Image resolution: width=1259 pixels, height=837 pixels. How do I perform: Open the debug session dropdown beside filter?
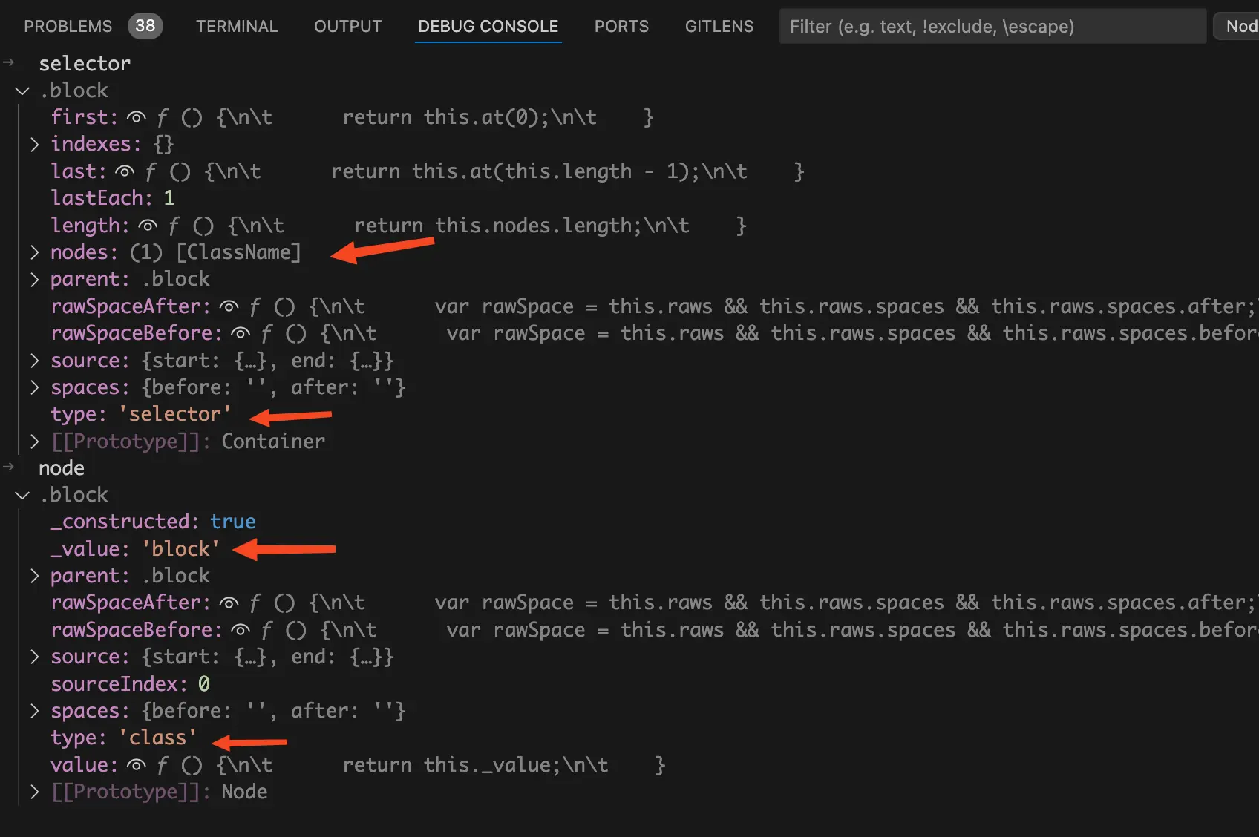[1238, 27]
